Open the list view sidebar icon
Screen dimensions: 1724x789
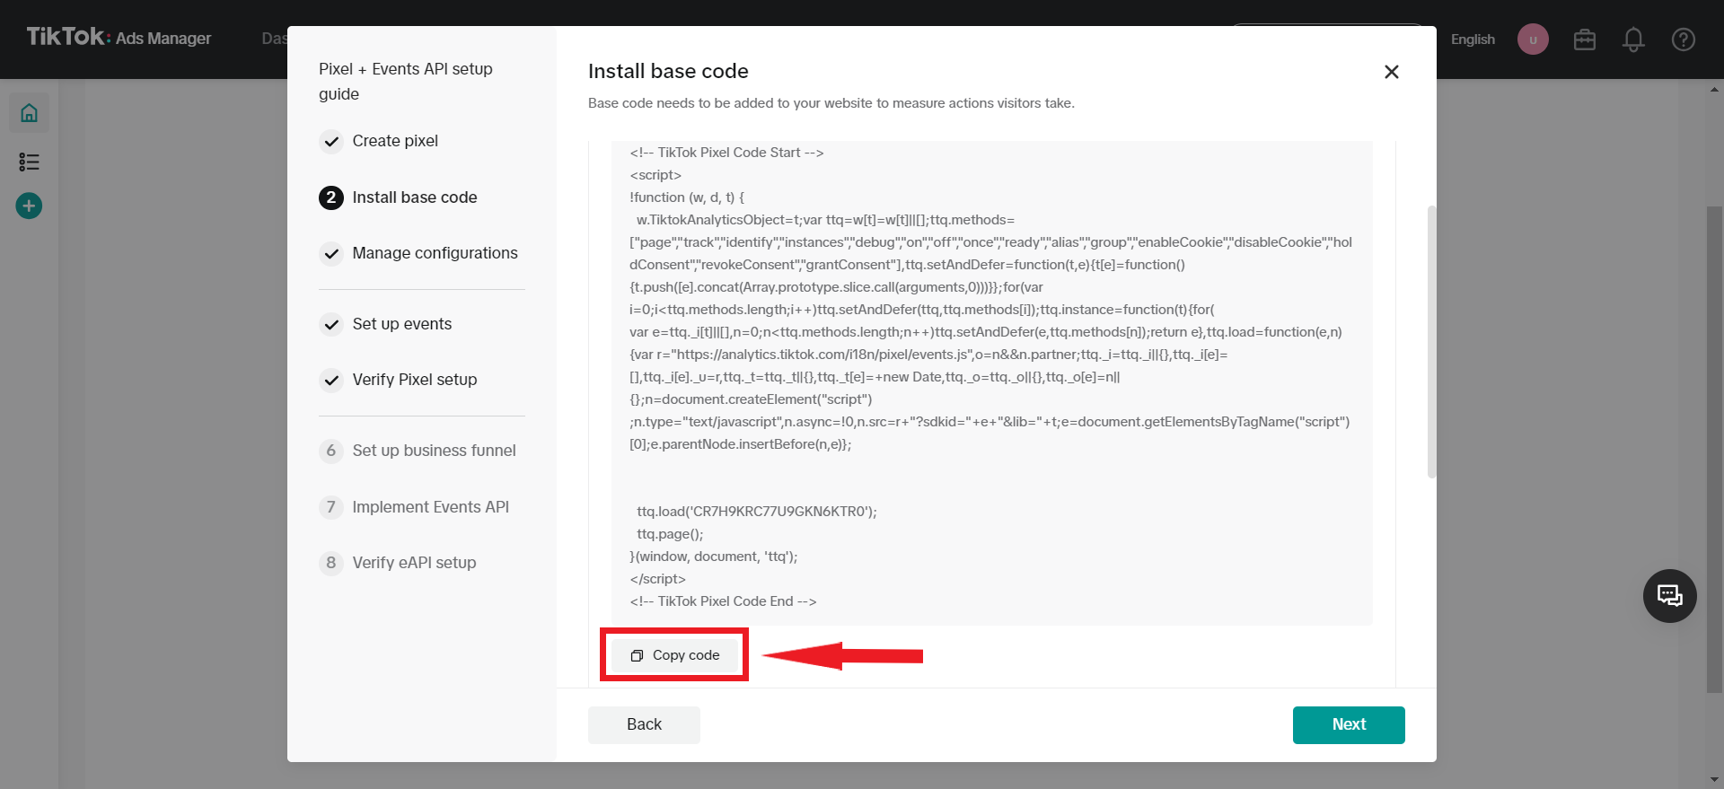[x=29, y=162]
